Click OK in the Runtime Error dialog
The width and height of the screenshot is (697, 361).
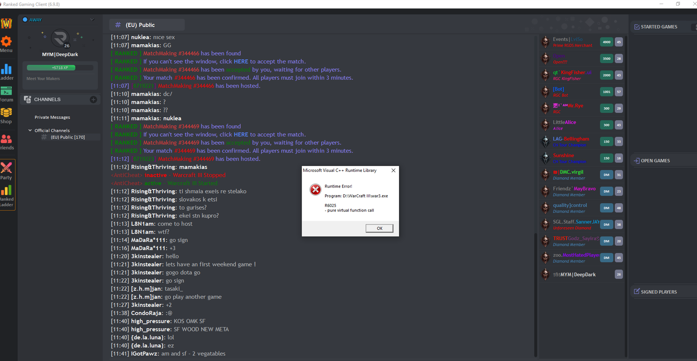click(379, 228)
